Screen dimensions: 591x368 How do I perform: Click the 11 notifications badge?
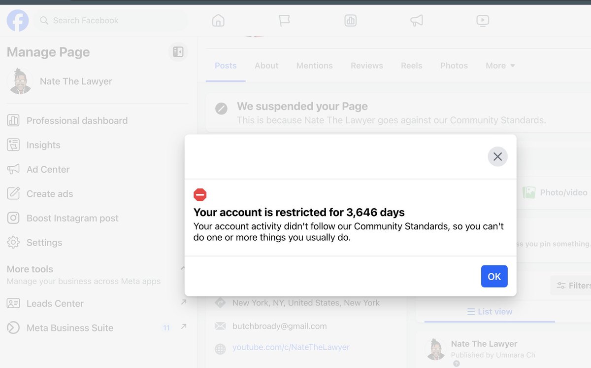coord(166,328)
